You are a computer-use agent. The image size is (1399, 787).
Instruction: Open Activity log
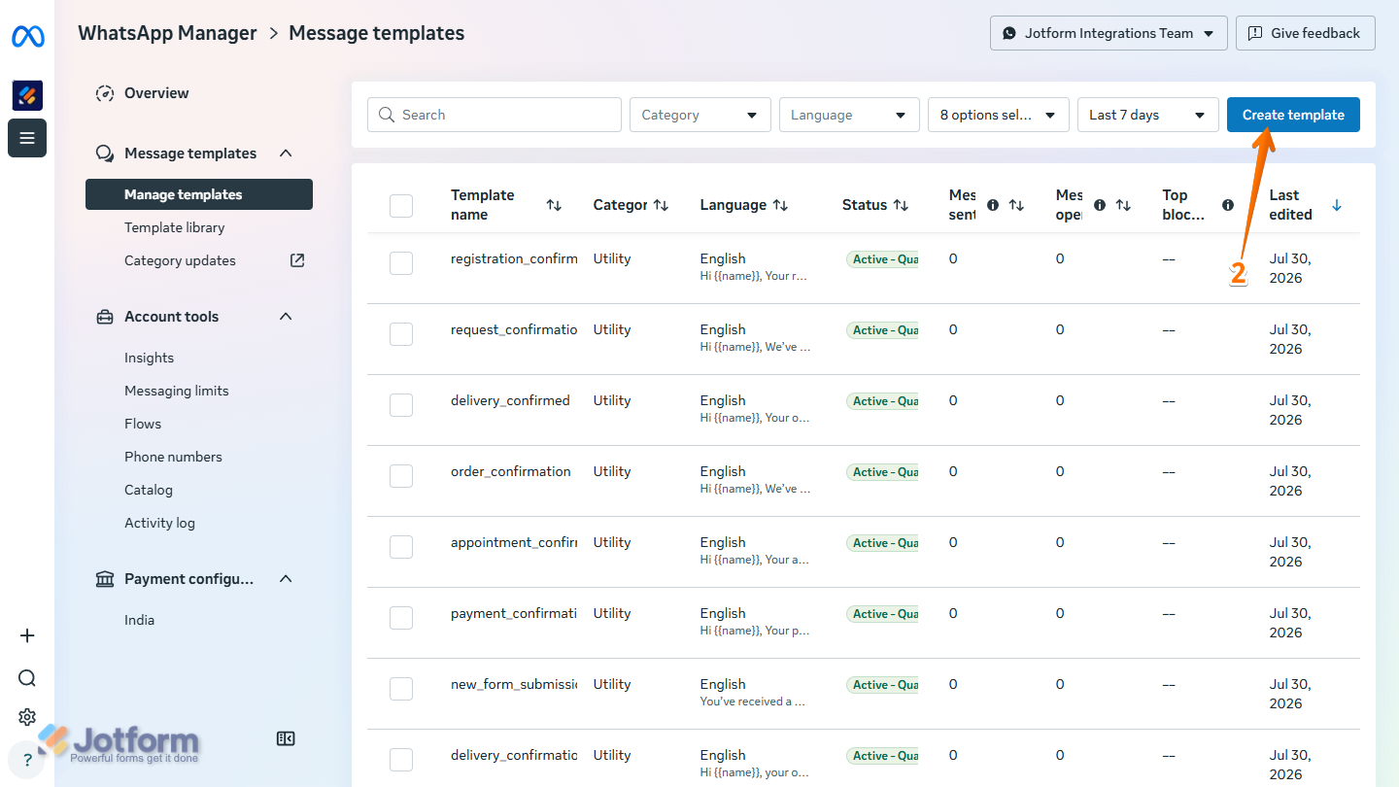pyautogui.click(x=159, y=523)
